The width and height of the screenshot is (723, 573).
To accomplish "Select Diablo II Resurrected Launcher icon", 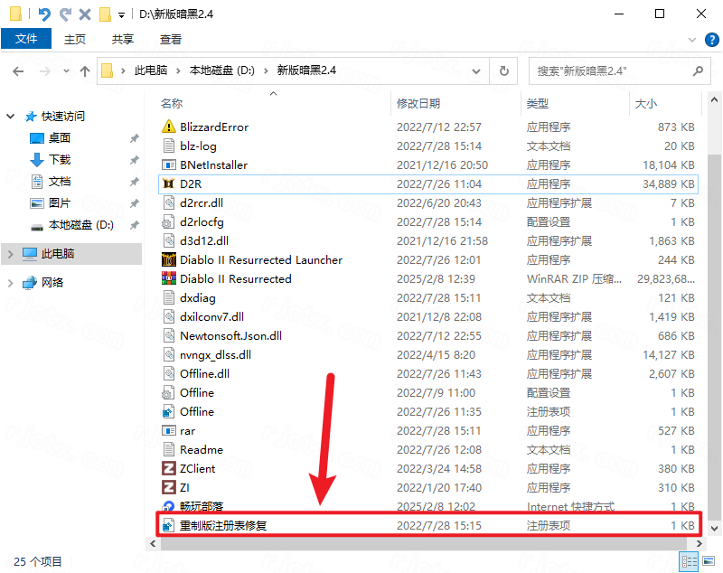I will (x=169, y=259).
